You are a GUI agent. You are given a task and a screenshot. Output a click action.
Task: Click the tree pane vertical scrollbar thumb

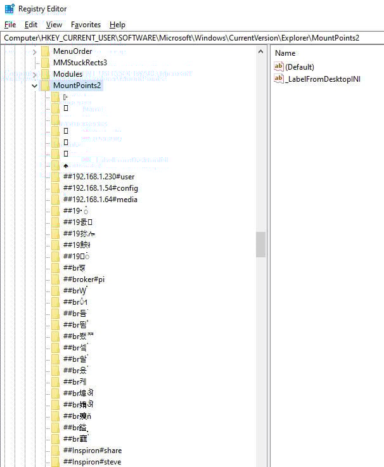point(260,245)
